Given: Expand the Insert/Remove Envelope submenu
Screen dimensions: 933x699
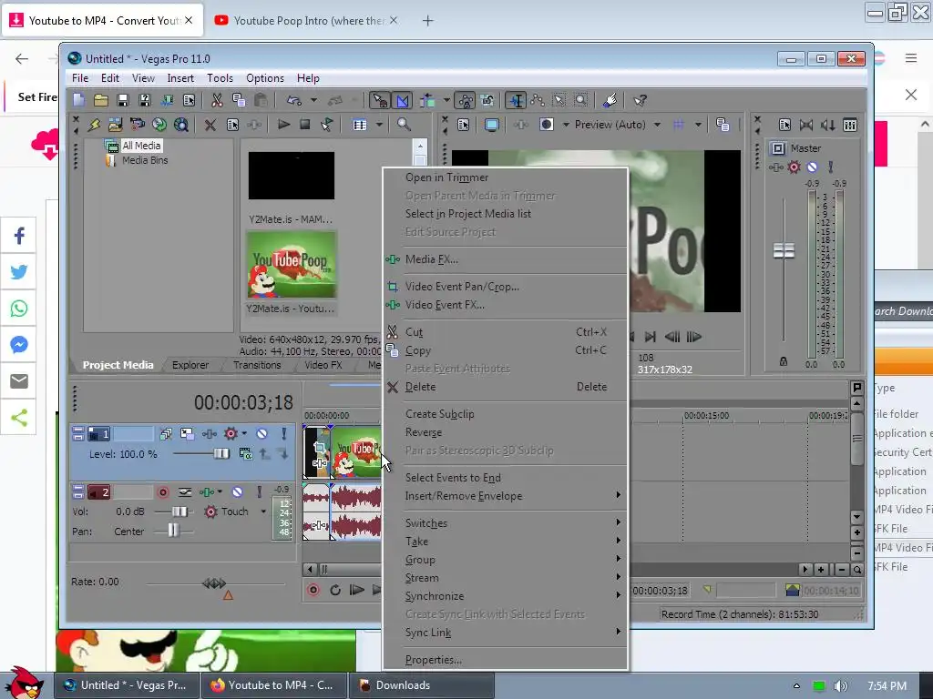Looking at the screenshot, I should (505, 496).
